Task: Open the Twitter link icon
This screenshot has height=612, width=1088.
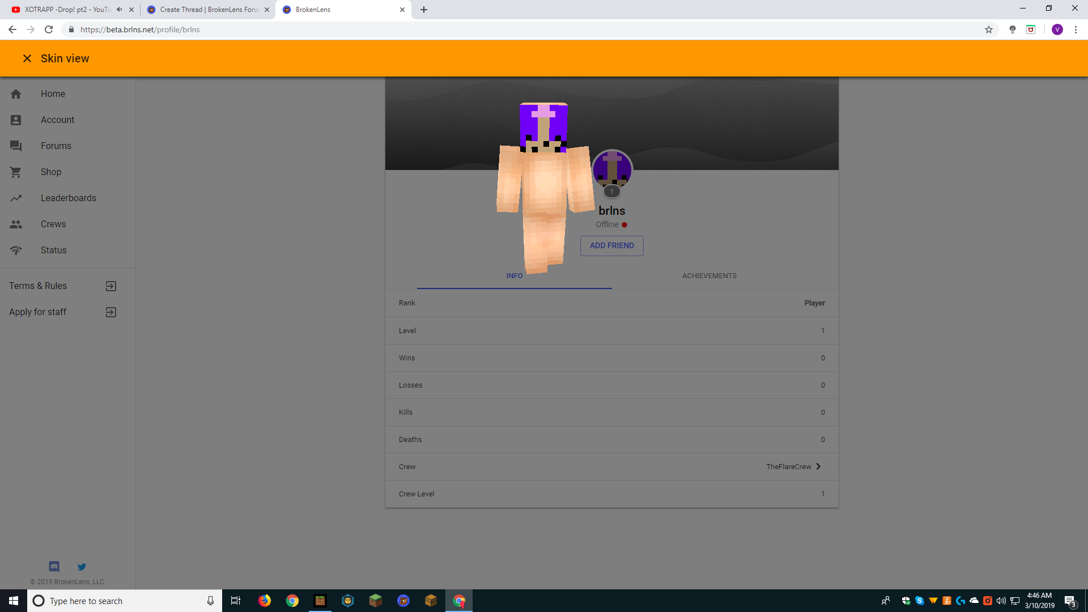Action: 82,567
